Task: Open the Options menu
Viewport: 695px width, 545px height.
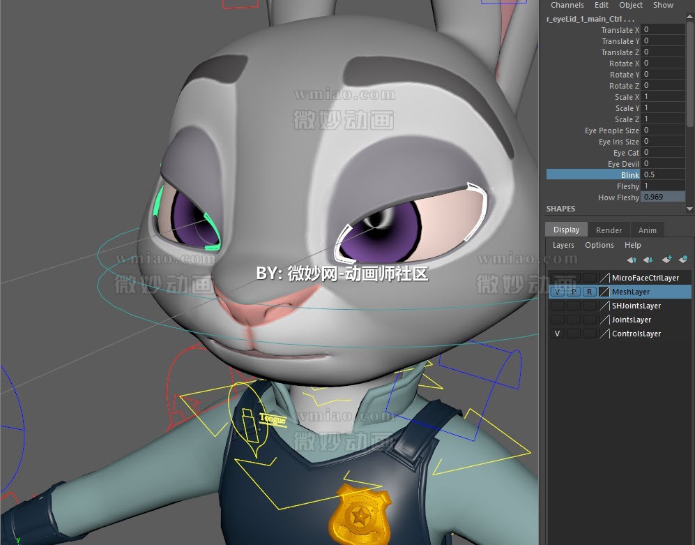Action: coord(599,245)
